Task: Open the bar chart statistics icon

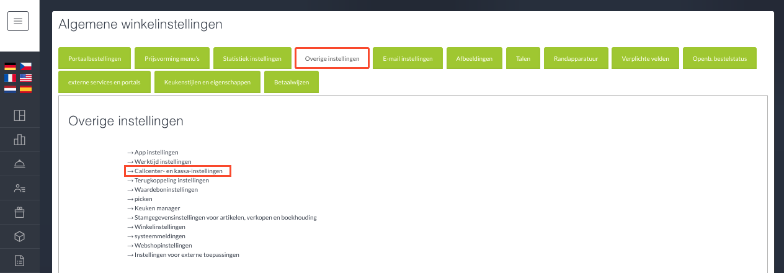Action: click(x=19, y=140)
